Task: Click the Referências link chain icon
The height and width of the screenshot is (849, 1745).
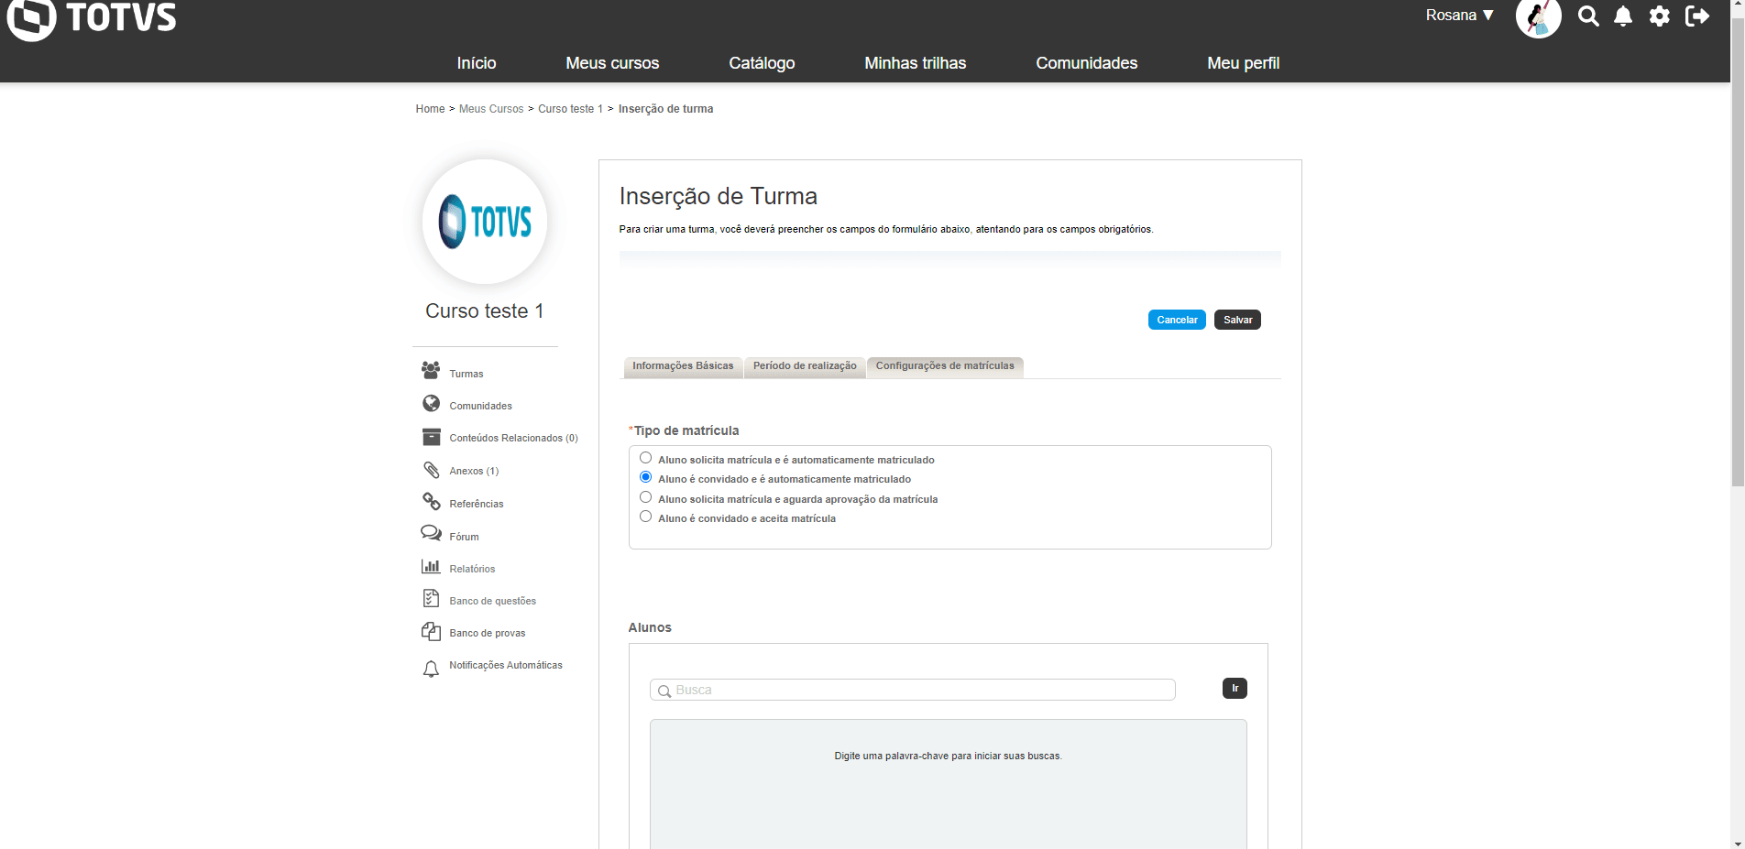Action: click(431, 501)
